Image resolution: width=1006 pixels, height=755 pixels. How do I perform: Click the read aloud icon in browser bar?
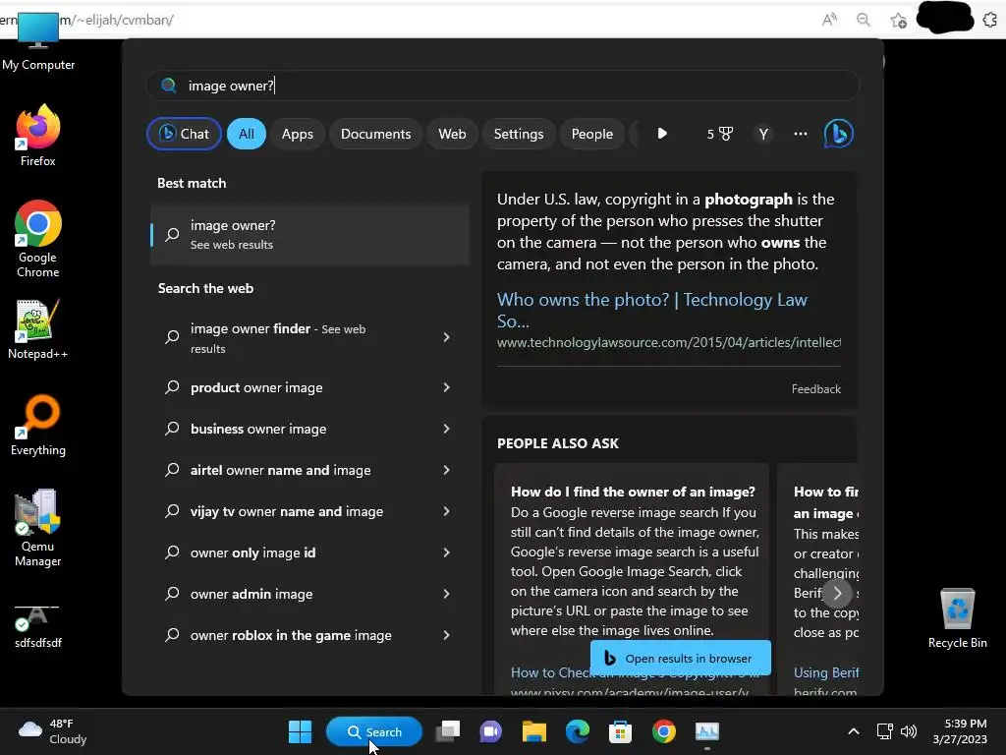pos(829,20)
